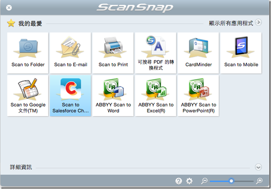The image size is (271, 189).
Task: Open Scan to Folder app
Action: pyautogui.click(x=28, y=53)
